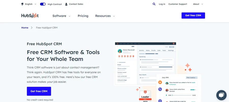Open Customer Support

[x=178, y=4]
